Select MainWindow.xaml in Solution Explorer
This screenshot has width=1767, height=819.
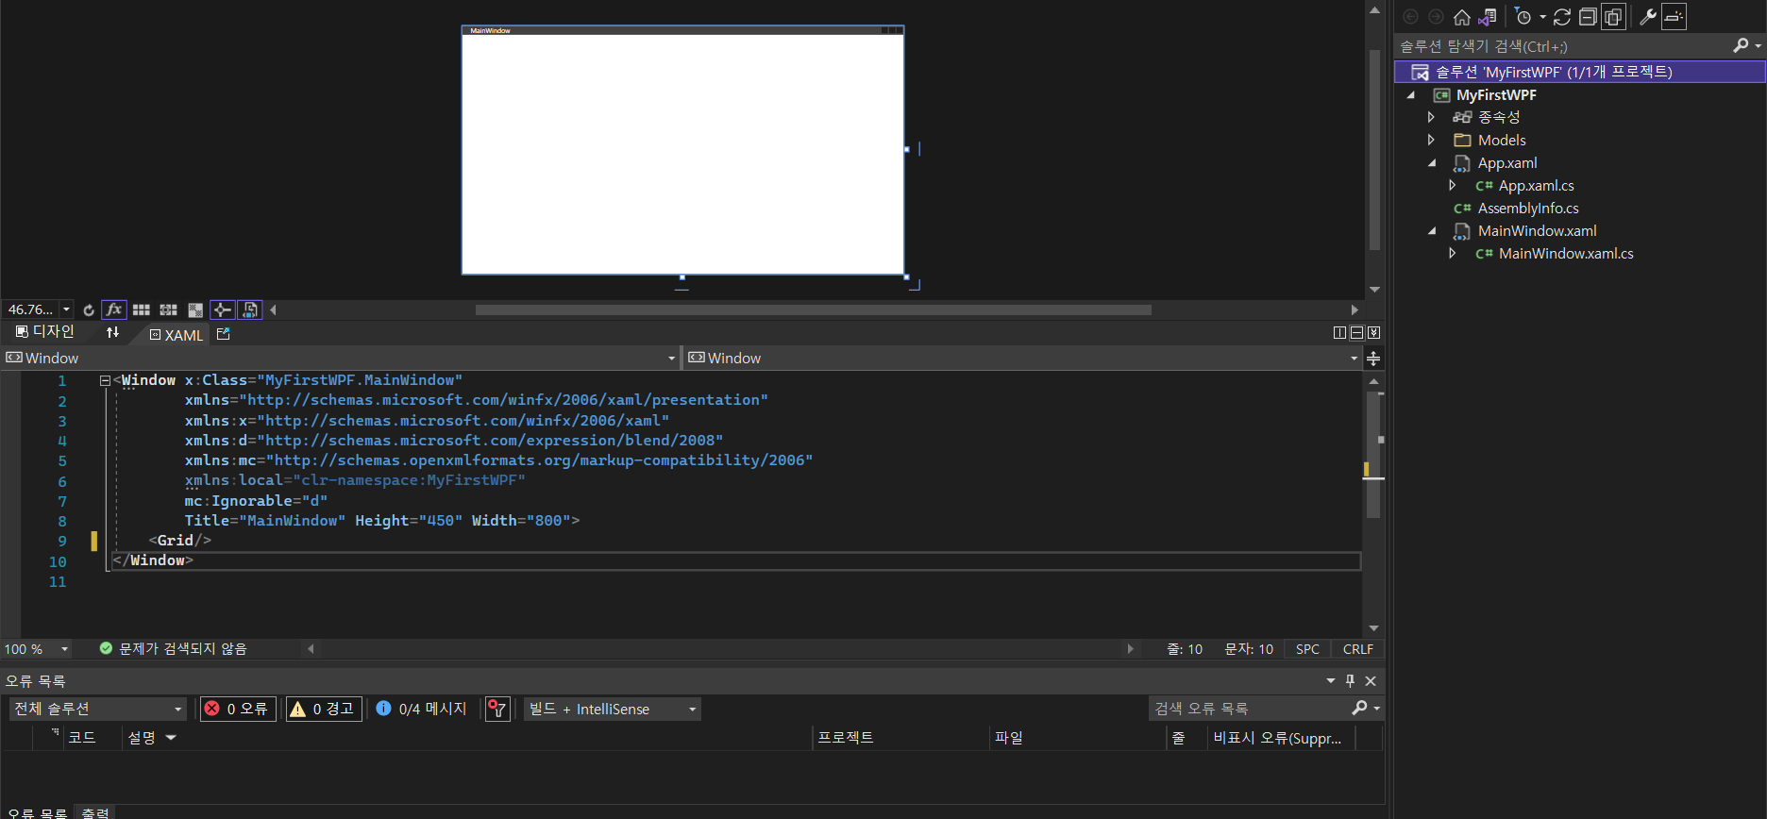click(x=1536, y=231)
